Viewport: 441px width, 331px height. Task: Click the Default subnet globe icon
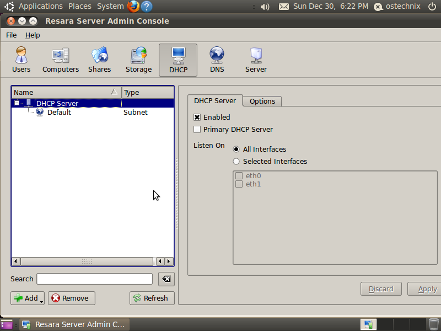[40, 112]
